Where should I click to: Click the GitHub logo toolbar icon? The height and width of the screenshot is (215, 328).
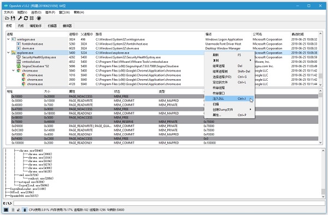[39, 18]
